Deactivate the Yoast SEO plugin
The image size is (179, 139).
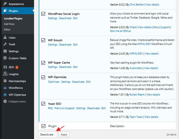click(x=93, y=108)
